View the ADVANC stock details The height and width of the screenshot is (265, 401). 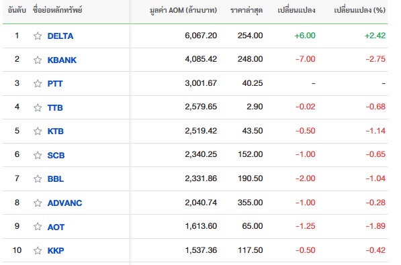[x=64, y=203]
